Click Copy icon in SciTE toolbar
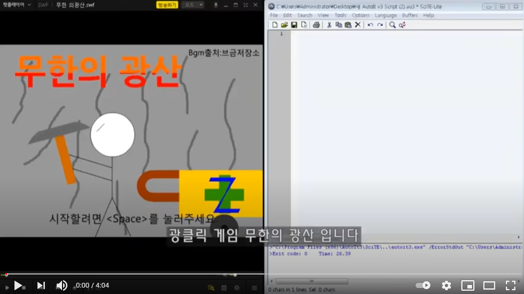Screen dimensions: 524x294 coord(338,25)
